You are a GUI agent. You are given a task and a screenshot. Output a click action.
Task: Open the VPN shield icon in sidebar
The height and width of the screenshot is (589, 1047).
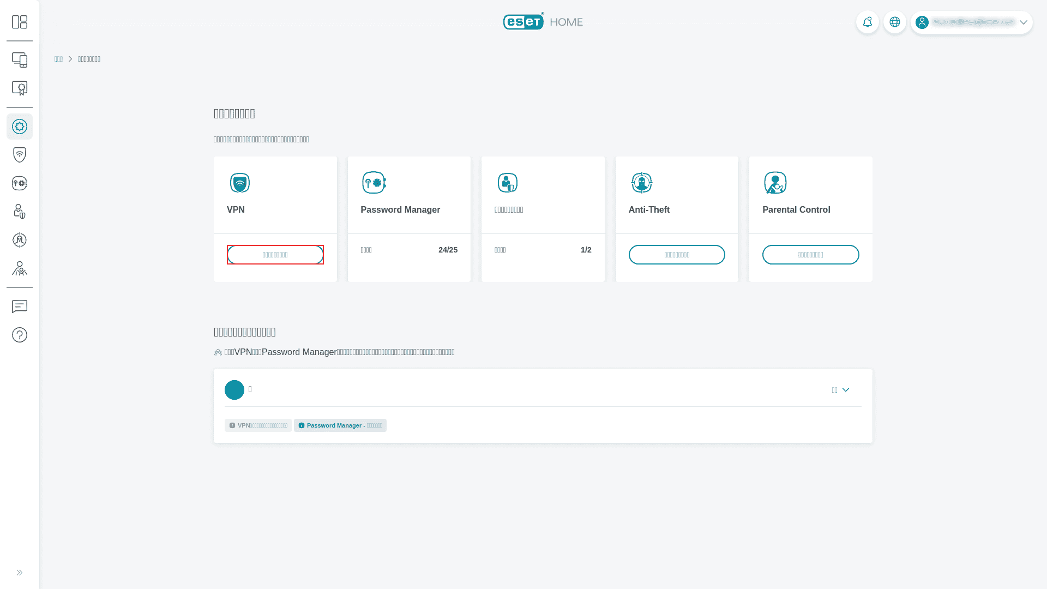(x=20, y=154)
